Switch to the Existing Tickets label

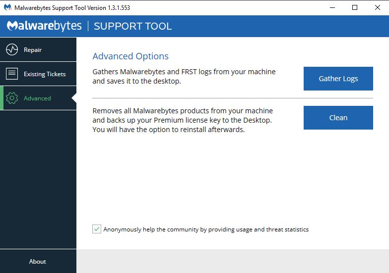point(45,74)
